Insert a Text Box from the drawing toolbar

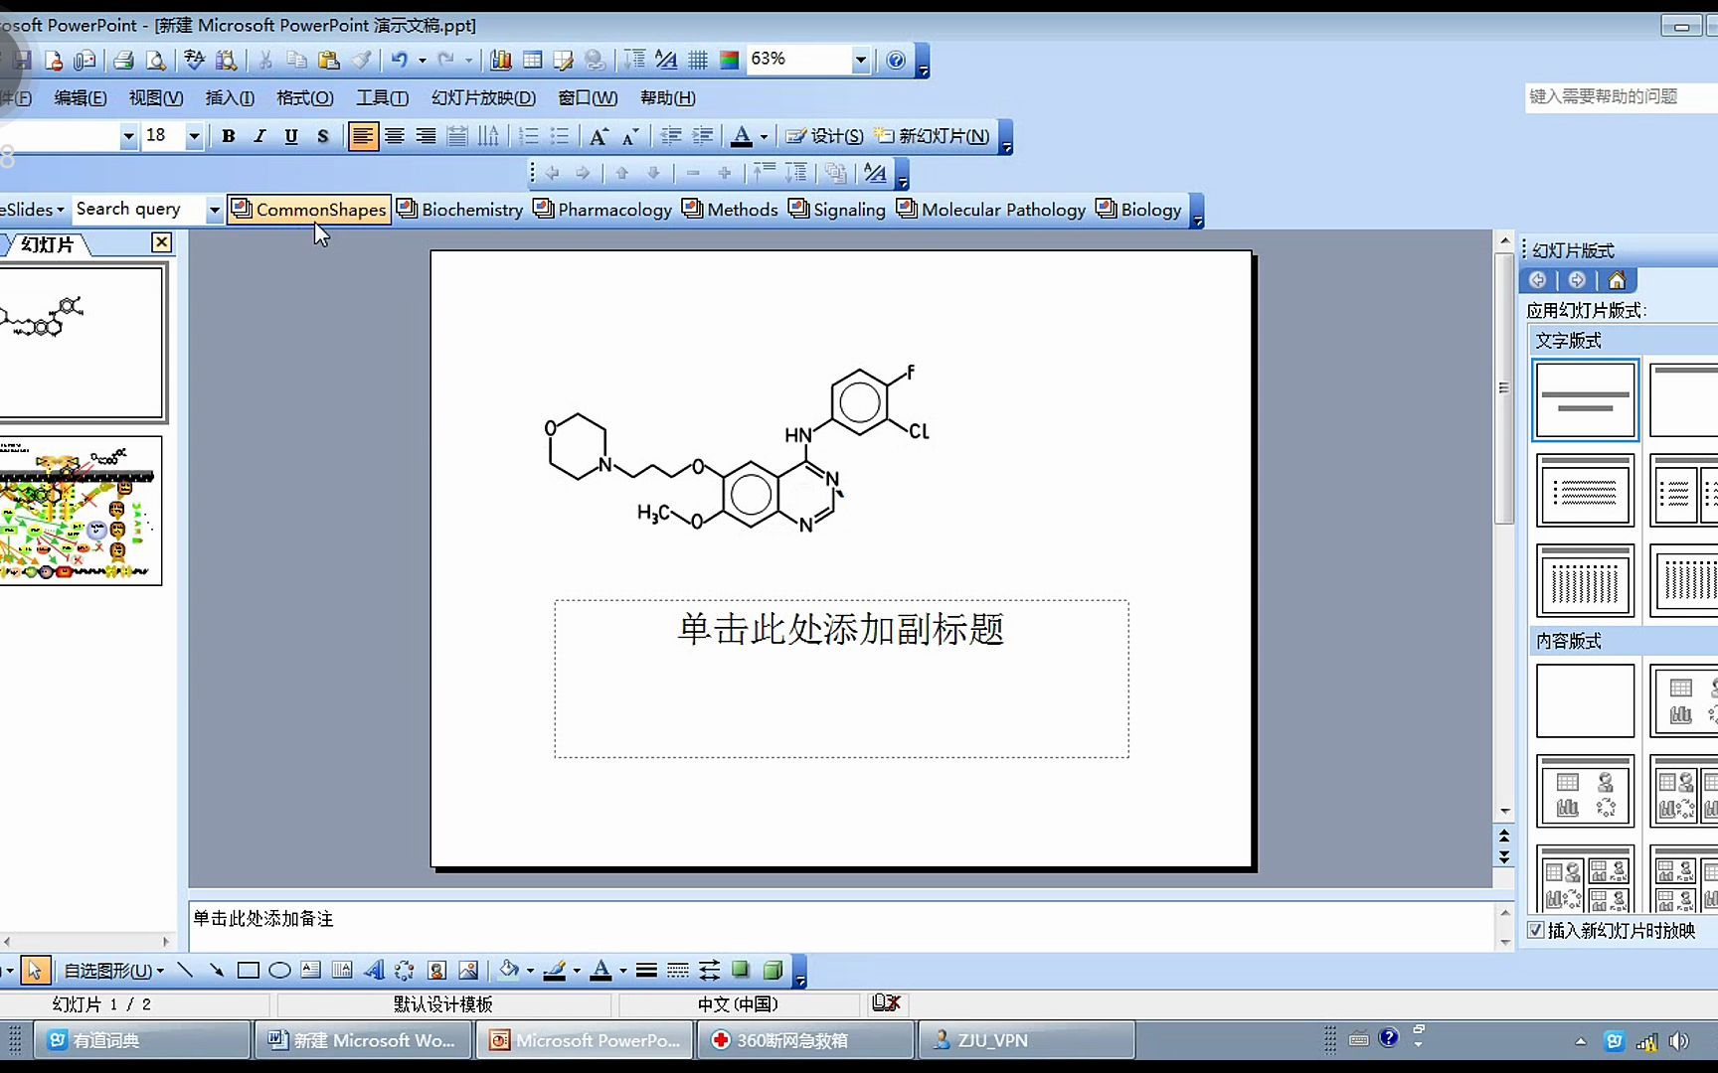pyautogui.click(x=310, y=971)
